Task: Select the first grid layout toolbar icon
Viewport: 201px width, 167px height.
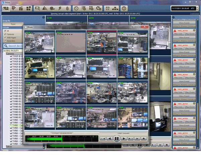Action: [x=6, y=8]
